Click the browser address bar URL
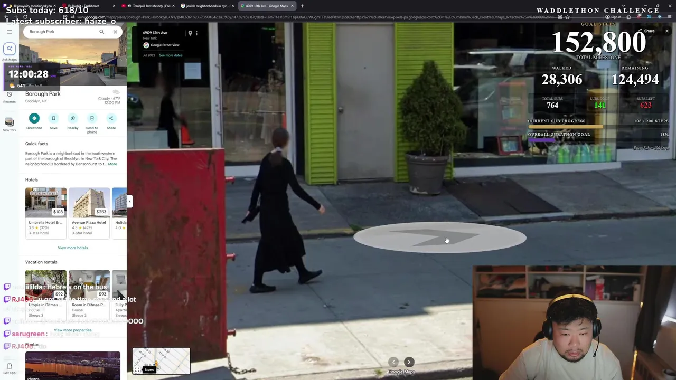The height and width of the screenshot is (380, 676). (x=317, y=17)
